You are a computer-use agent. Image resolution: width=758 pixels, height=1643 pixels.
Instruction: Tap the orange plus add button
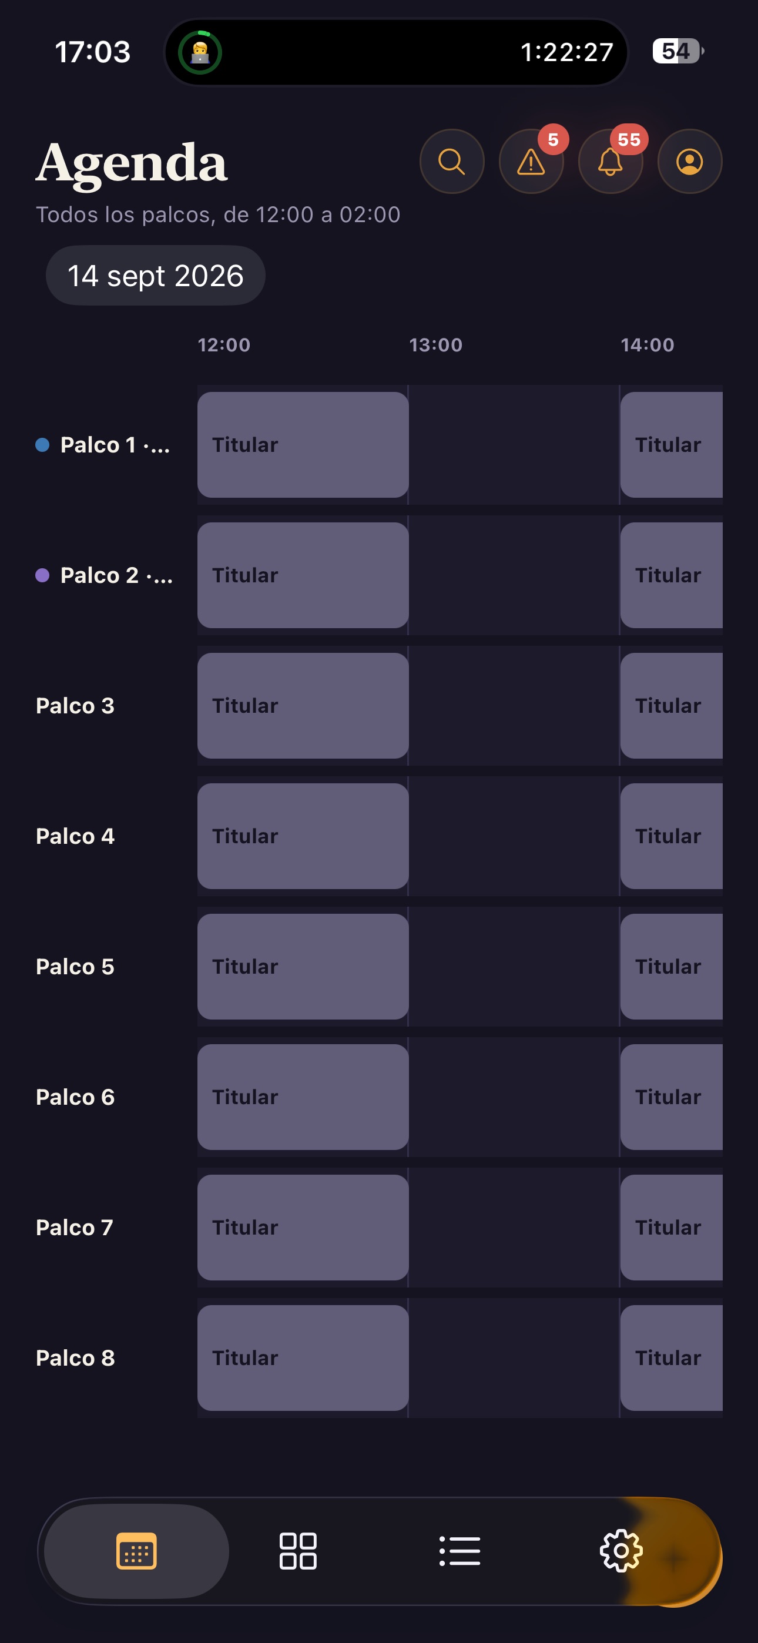674,1558
